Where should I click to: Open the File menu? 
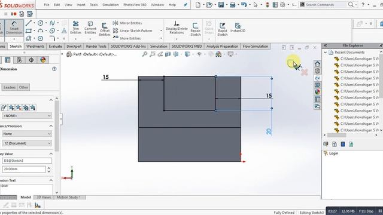point(47,5)
